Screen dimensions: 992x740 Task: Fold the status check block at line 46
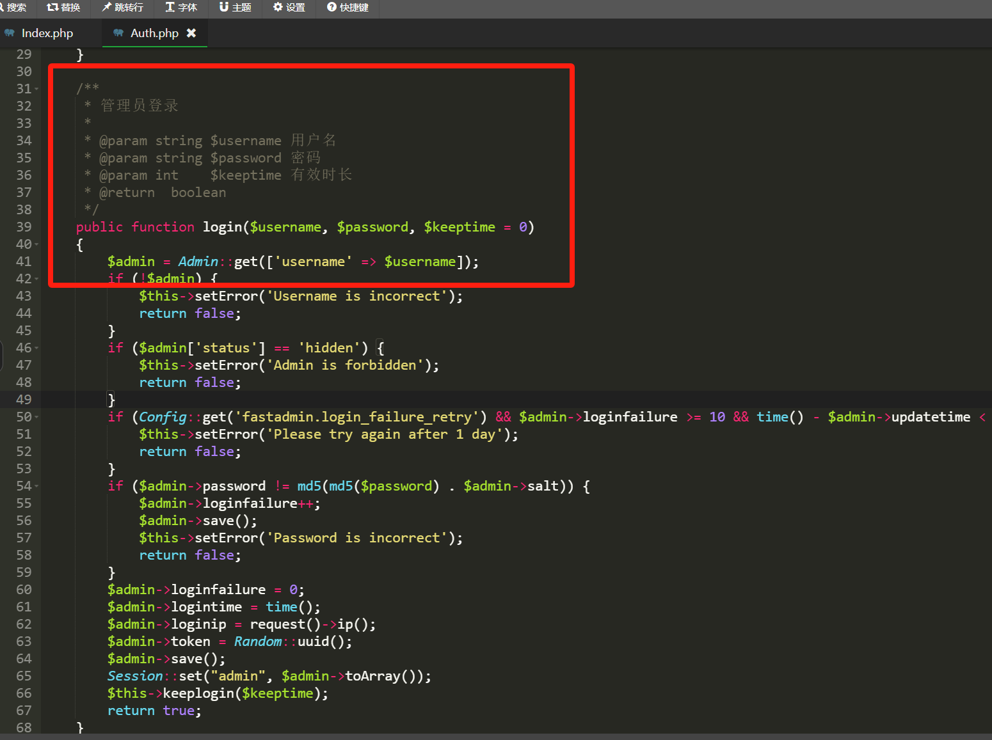[36, 348]
